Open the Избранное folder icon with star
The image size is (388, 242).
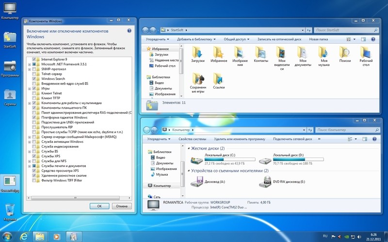(x=219, y=52)
